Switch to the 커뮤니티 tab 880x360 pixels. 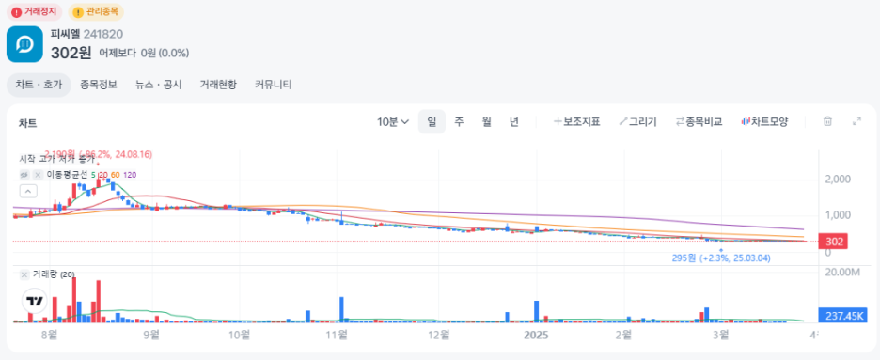(274, 86)
